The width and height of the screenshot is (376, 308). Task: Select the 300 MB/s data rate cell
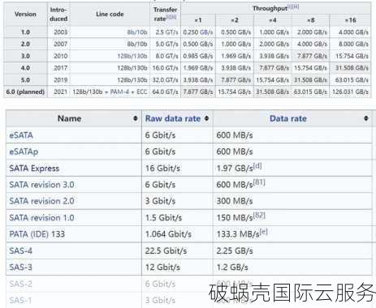[x=292, y=201]
